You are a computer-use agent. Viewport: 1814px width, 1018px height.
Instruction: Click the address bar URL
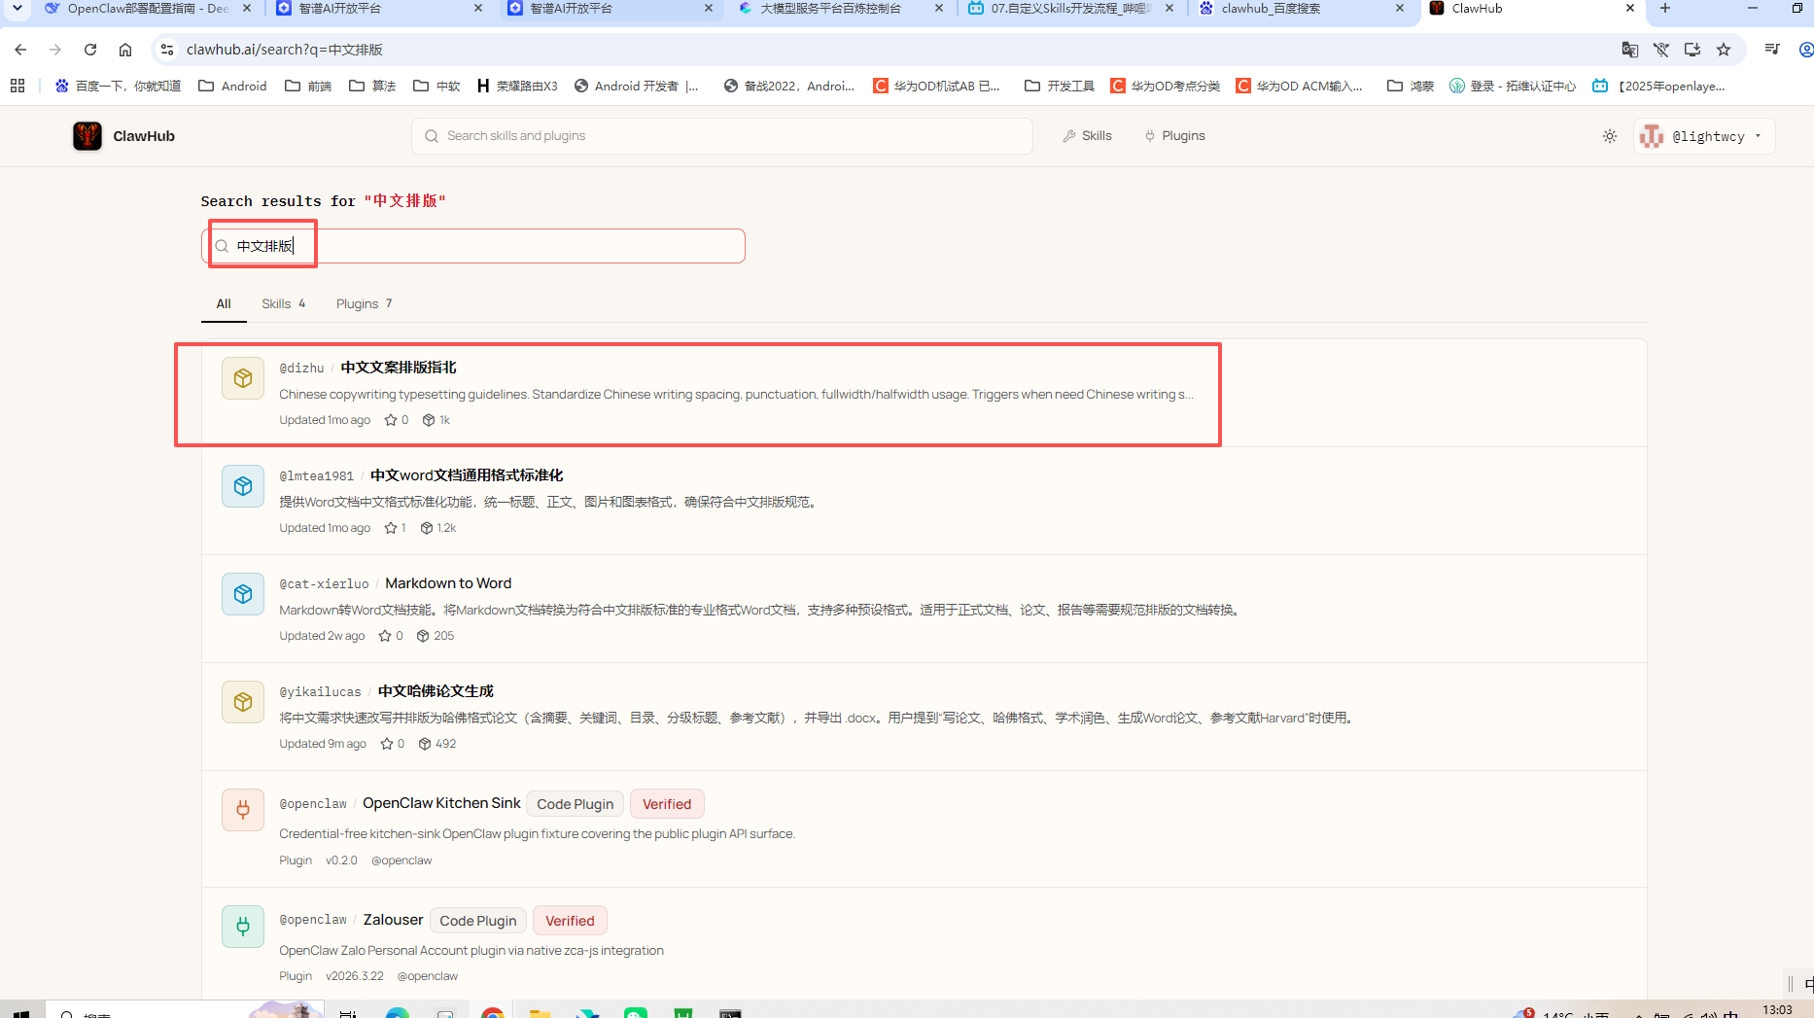(x=285, y=50)
